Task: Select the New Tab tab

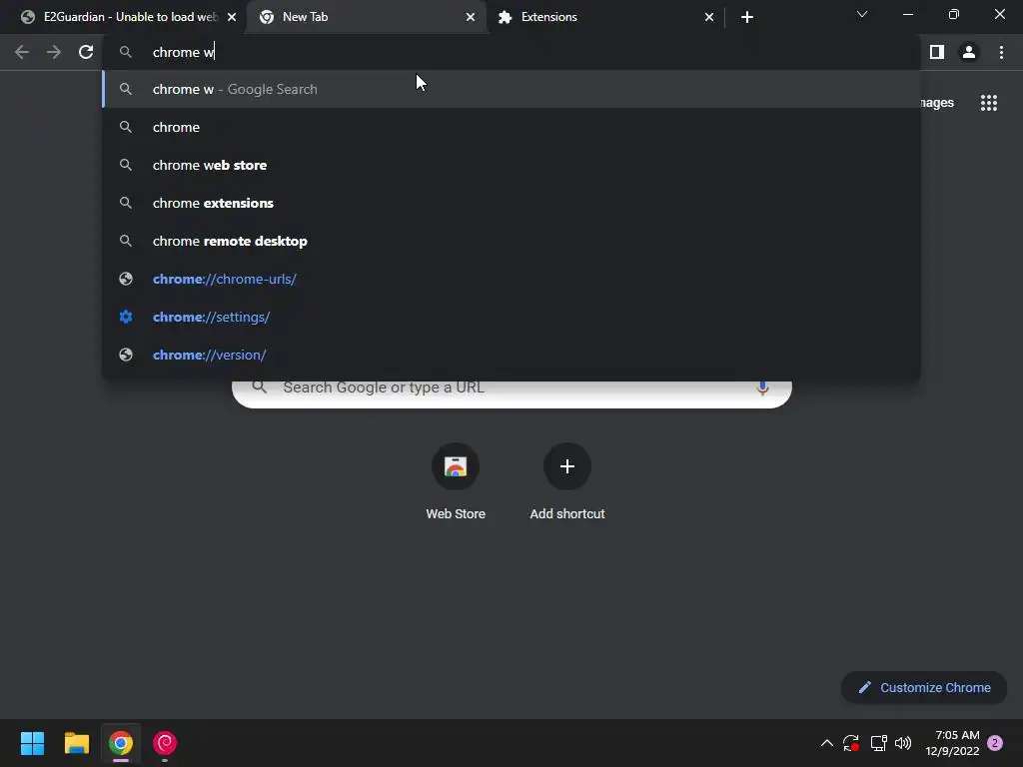Action: click(x=366, y=17)
